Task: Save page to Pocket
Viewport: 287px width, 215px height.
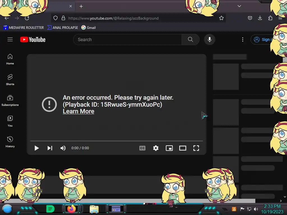Action: [250, 18]
